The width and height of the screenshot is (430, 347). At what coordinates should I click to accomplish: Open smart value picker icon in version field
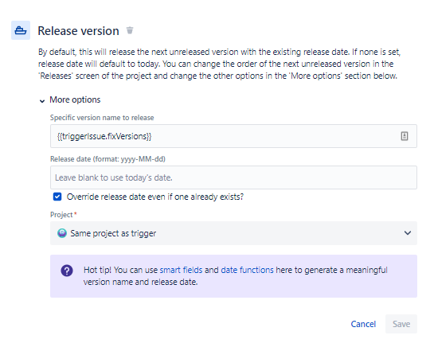click(x=405, y=136)
